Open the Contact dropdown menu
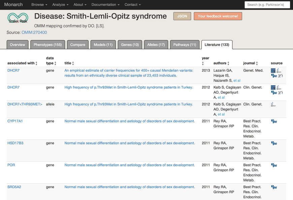This screenshot has width=293, height=200. (132, 5)
